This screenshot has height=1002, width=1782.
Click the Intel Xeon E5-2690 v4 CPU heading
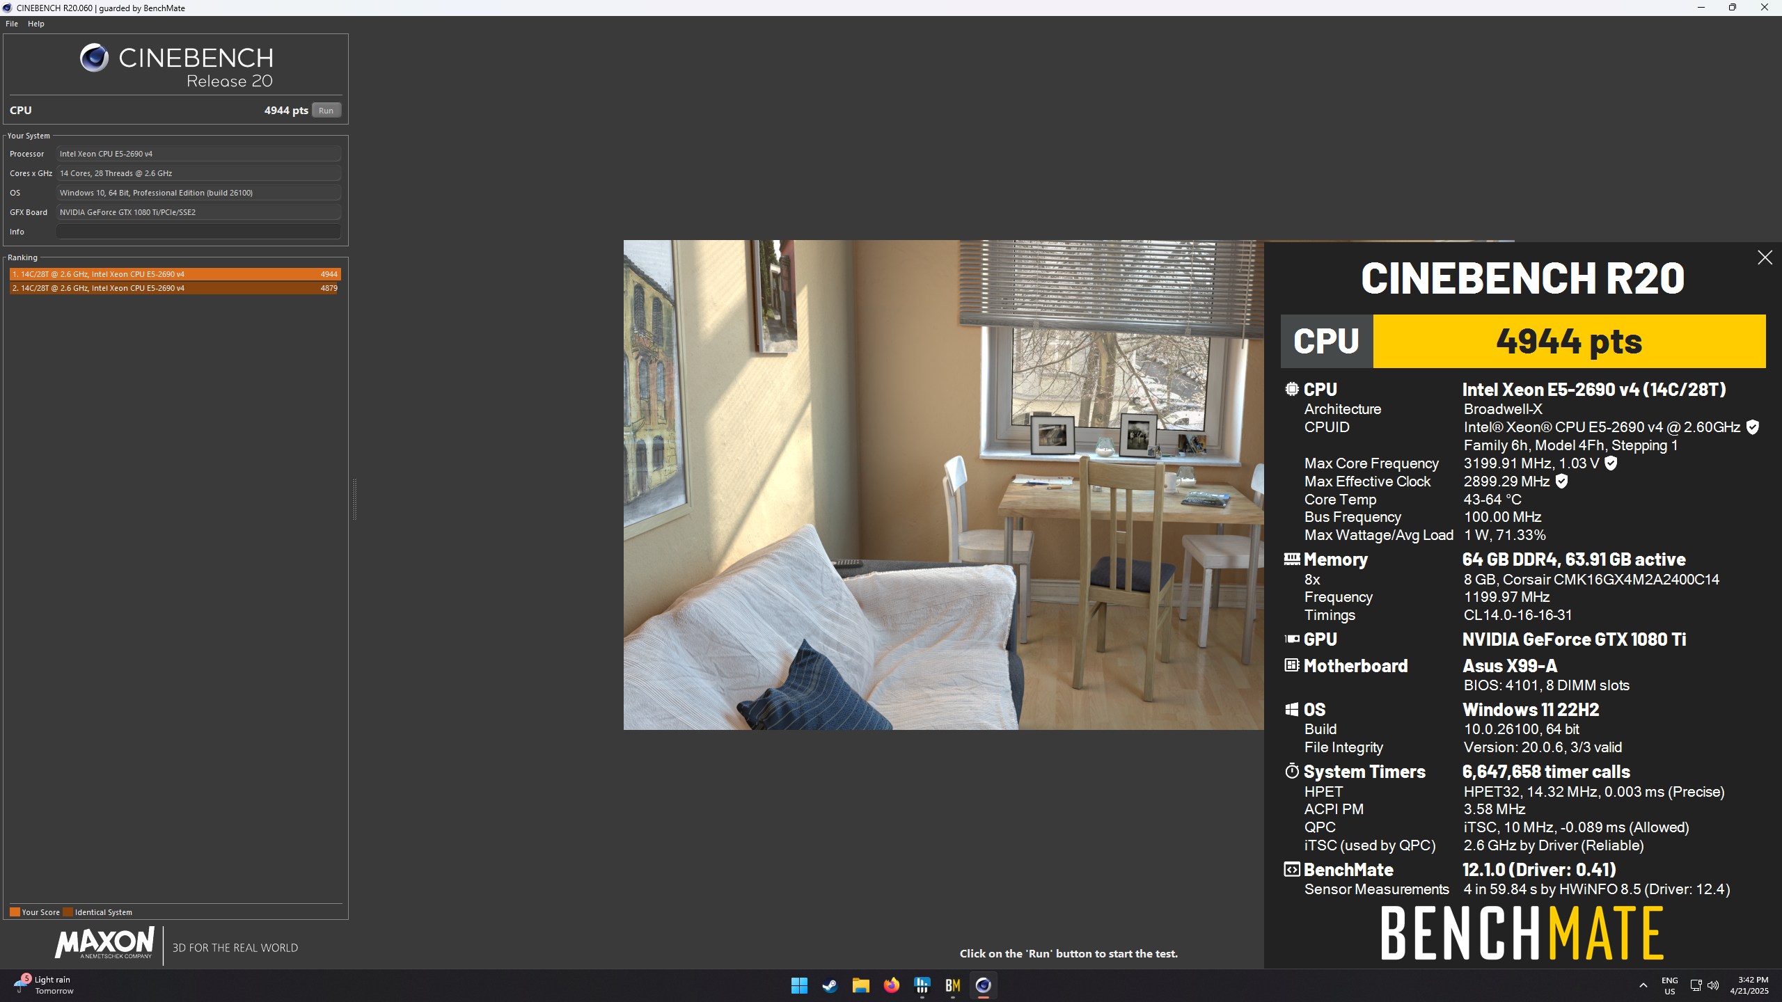coord(1594,389)
